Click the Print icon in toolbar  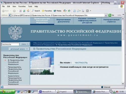click(x=83, y=11)
